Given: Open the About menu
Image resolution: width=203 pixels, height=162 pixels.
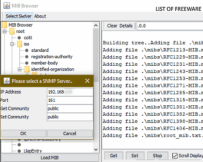Looking at the screenshot, I should [40, 16].
